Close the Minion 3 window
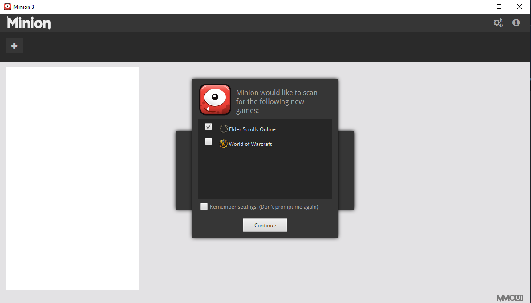 pyautogui.click(x=519, y=7)
